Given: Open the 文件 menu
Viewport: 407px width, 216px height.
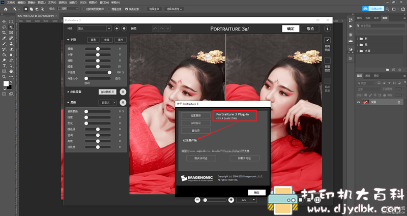Looking at the screenshot, I should [x=11, y=3].
